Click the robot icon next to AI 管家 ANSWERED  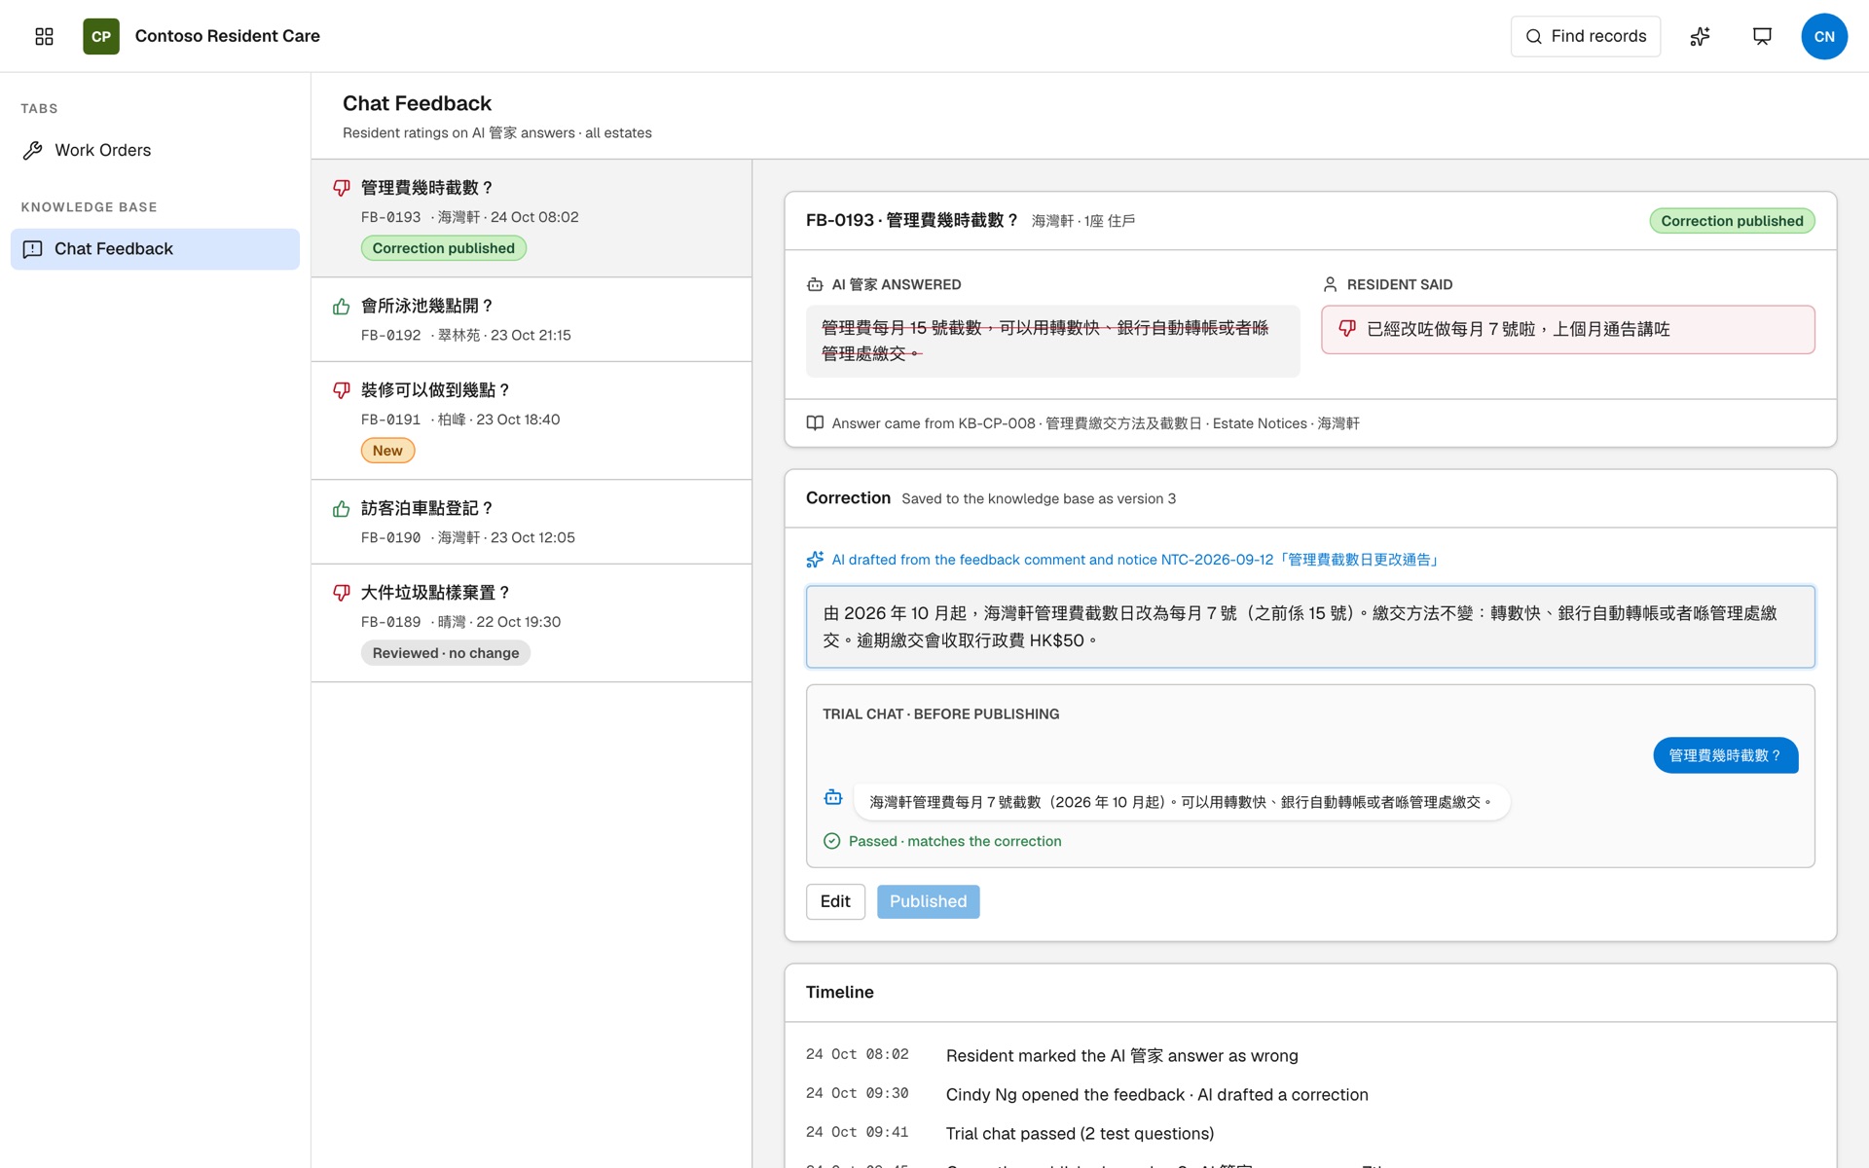(815, 284)
